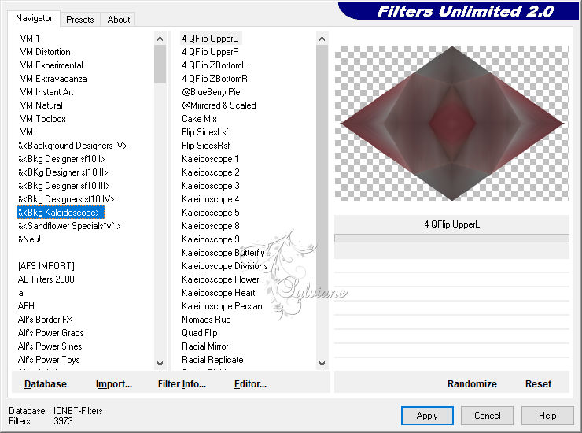582x433 pixels.
Task: Select &<Sandflower Specials°v°> category
Action: pos(69,226)
